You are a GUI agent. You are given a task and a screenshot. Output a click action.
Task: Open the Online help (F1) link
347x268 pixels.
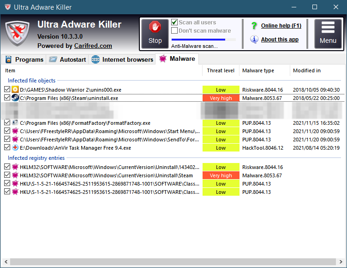(x=281, y=26)
